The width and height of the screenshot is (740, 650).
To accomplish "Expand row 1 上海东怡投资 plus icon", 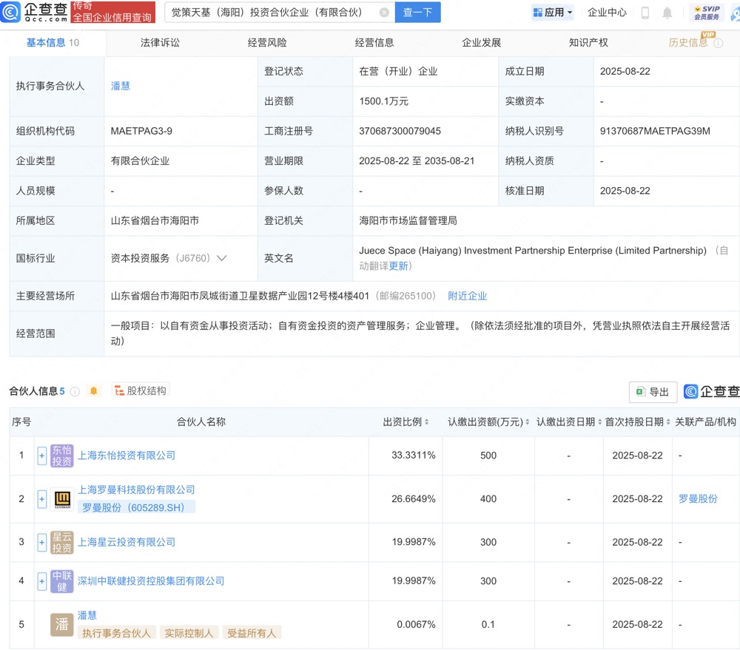I will point(42,456).
